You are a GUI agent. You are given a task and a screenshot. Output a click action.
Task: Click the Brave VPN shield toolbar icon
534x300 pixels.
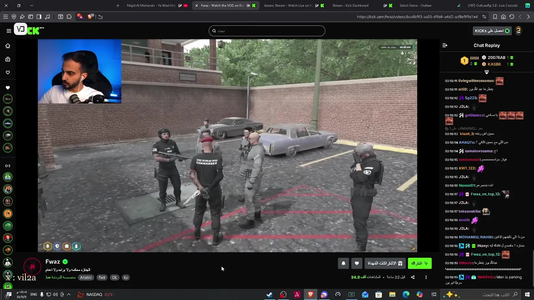(14, 17)
